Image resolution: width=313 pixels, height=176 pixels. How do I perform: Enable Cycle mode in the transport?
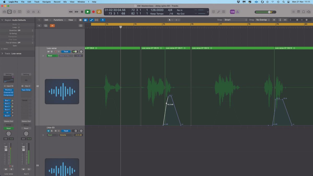[x=99, y=12]
